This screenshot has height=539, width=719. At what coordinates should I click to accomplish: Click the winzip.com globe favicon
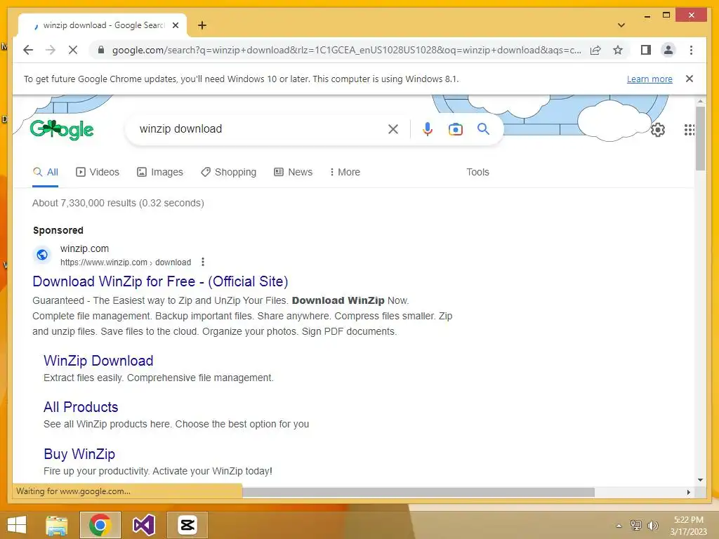pos(42,255)
